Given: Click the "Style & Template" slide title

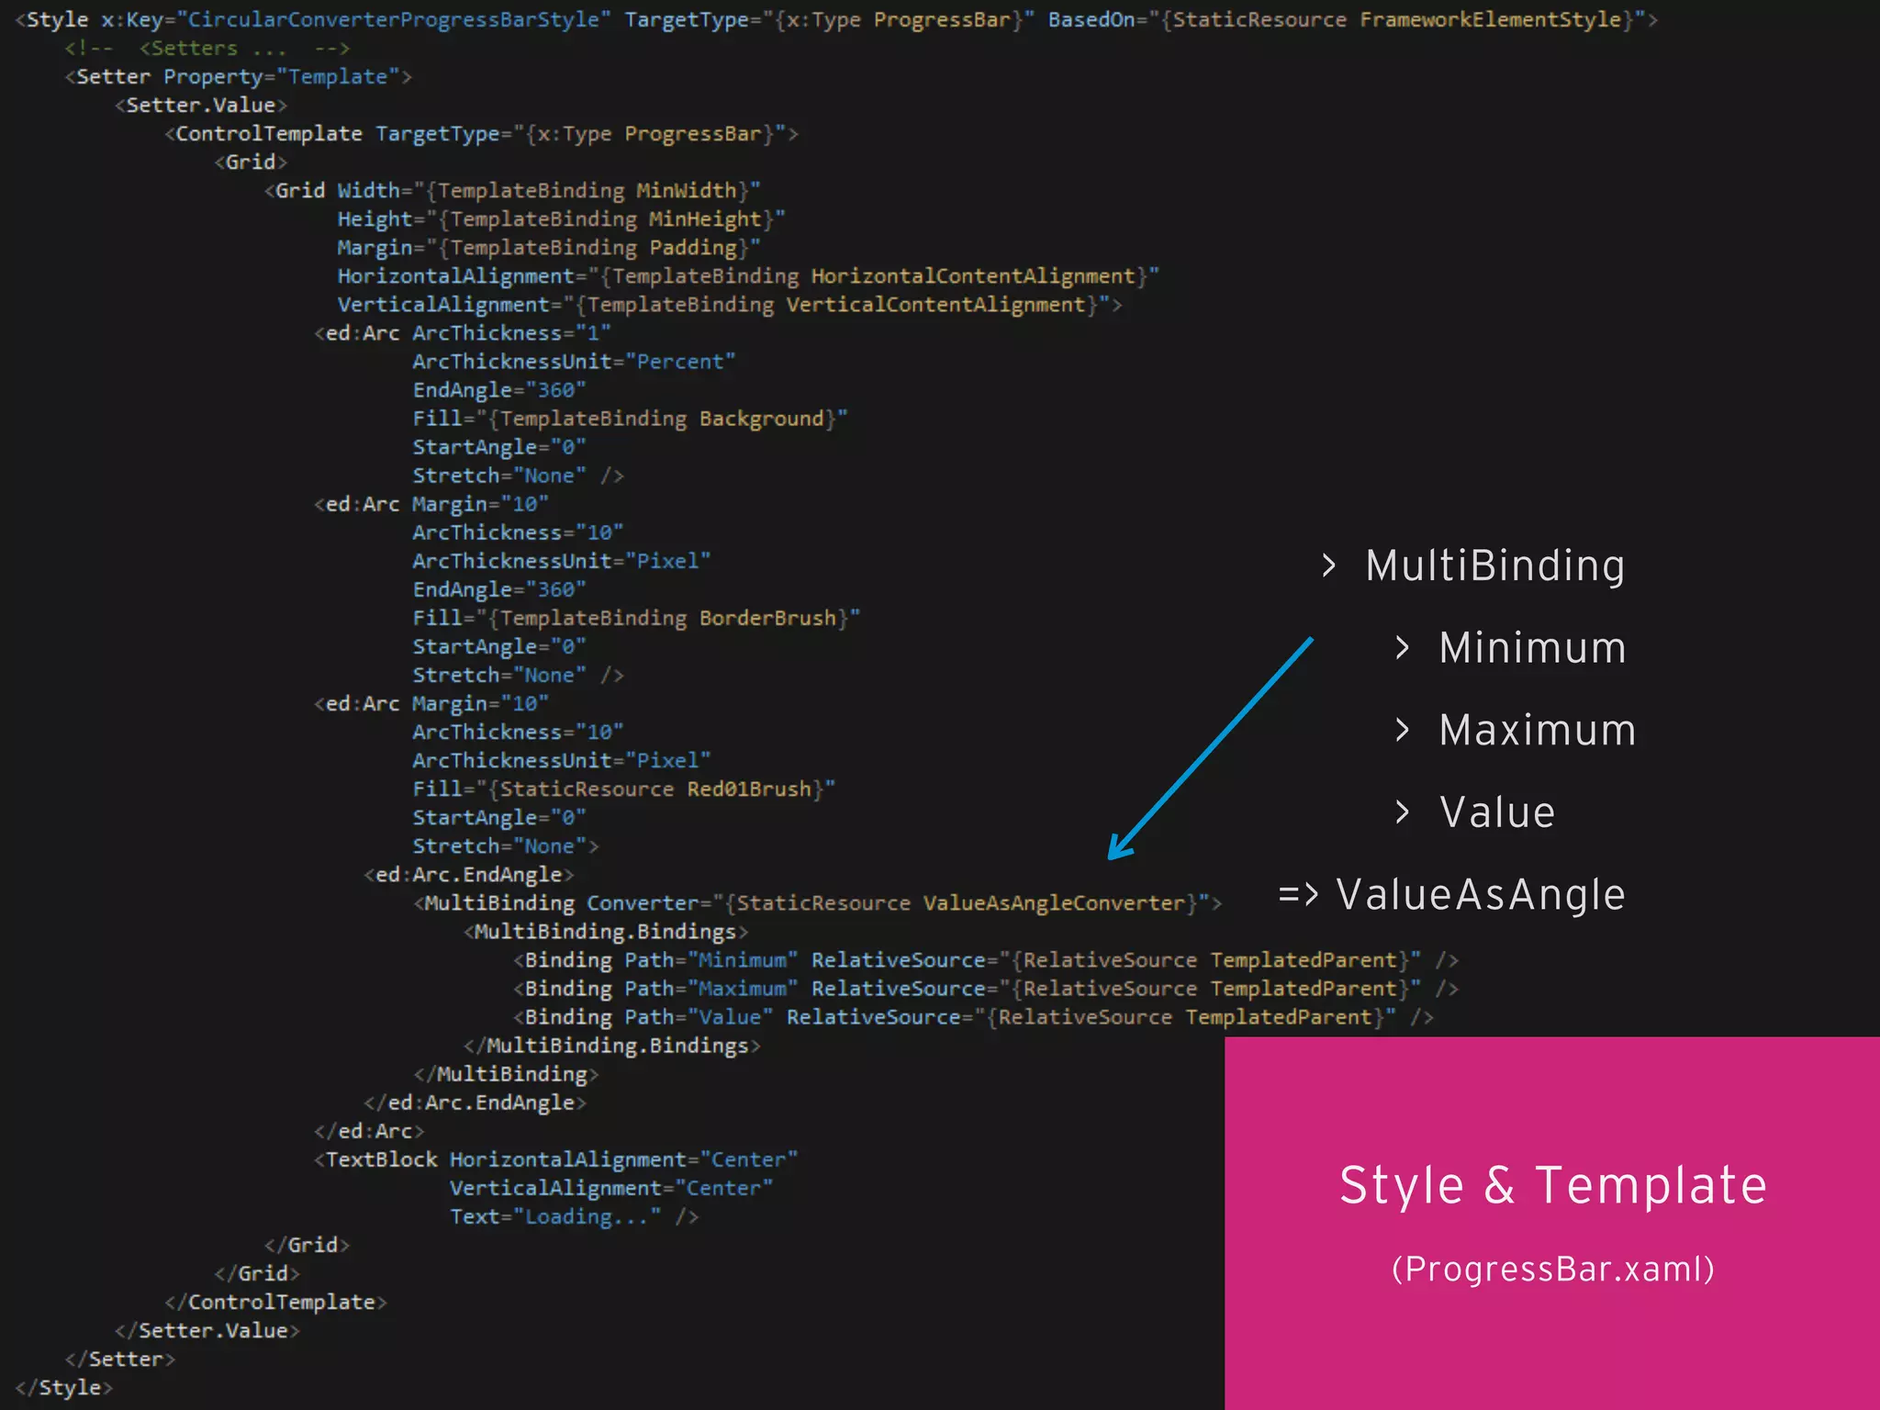Looking at the screenshot, I should pyautogui.click(x=1553, y=1185).
